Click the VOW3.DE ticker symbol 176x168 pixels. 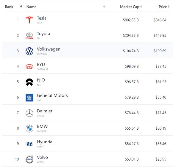42,54
